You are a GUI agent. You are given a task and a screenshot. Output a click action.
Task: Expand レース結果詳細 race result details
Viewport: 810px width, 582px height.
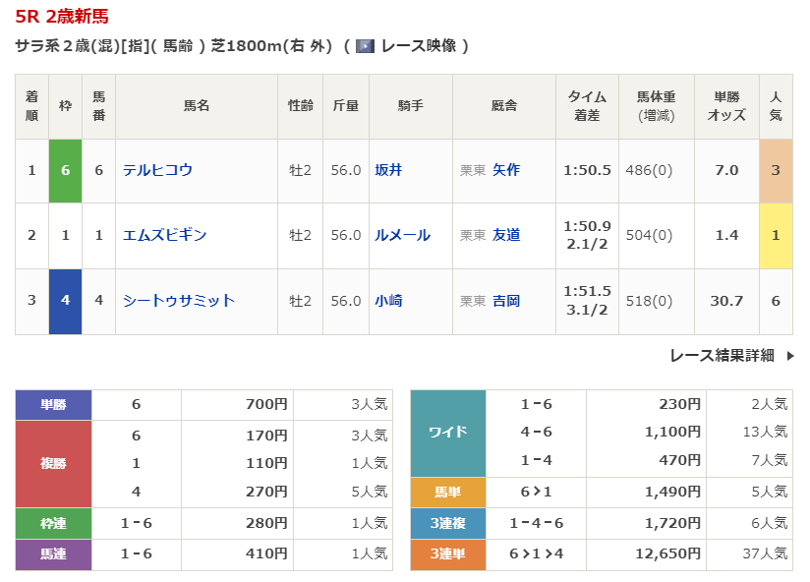(722, 356)
